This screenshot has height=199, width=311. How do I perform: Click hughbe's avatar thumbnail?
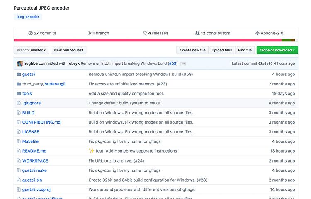(19, 63)
